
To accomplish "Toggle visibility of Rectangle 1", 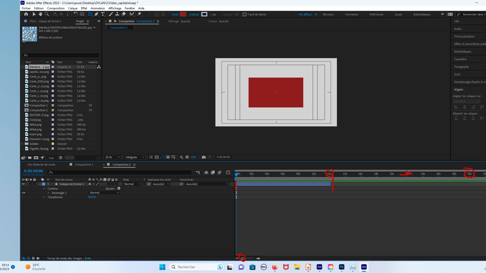I will 24,193.
